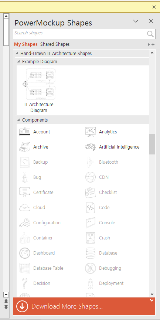The image size is (160, 320).
Task: Pick the Deployment rocket icon
Action: [x=91, y=283]
